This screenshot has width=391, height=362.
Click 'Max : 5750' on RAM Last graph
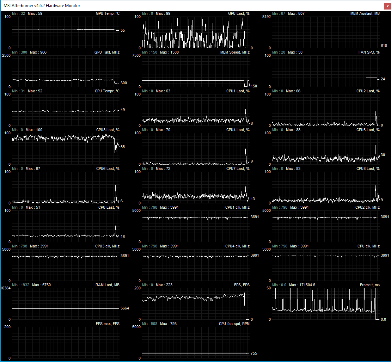[41, 285]
